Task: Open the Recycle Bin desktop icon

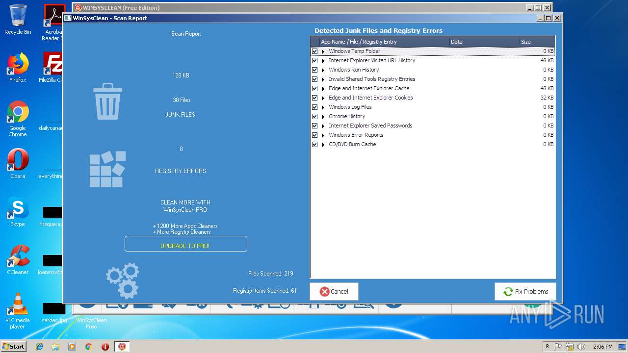Action: (x=18, y=20)
